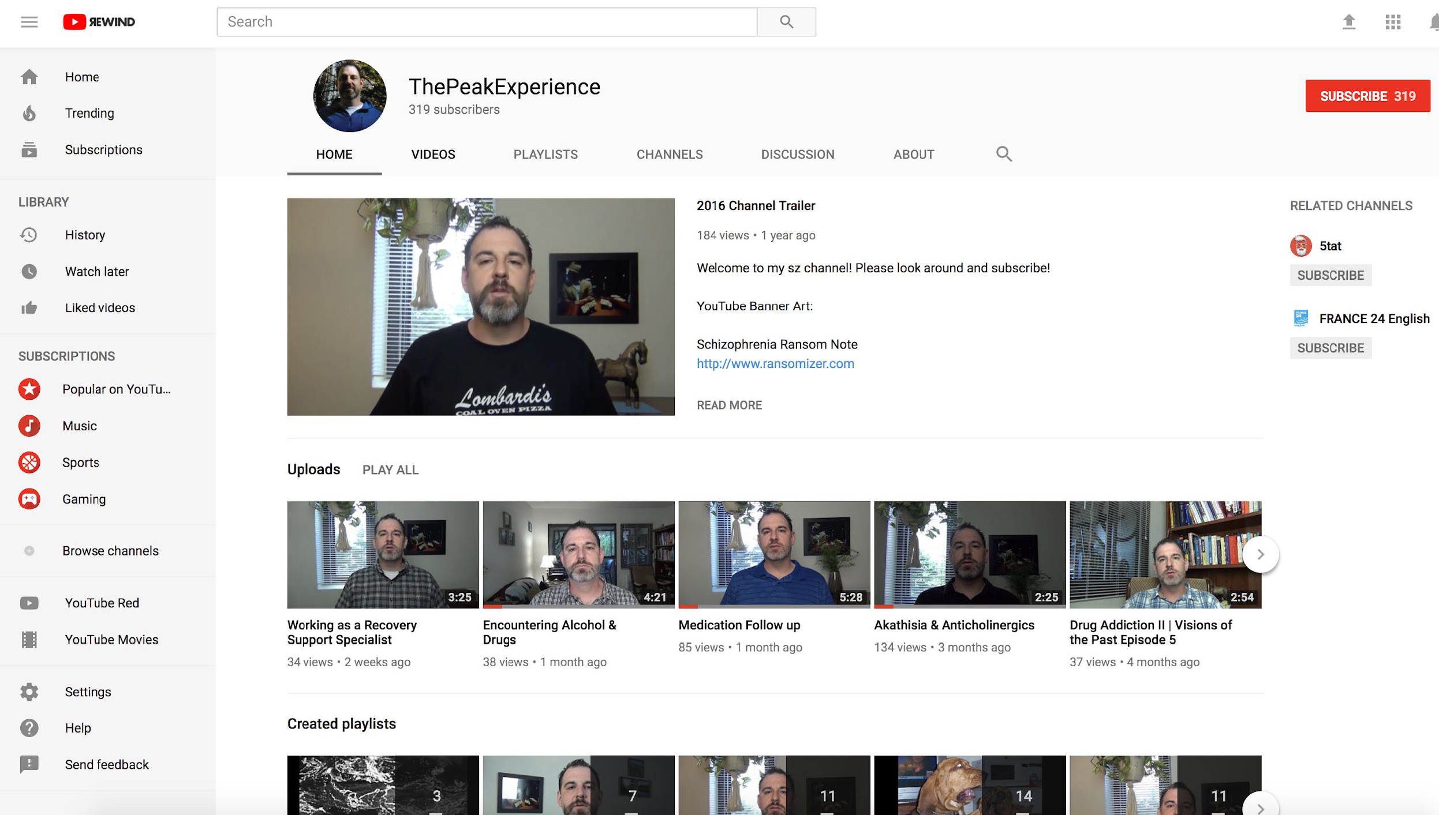This screenshot has height=815, width=1439.
Task: Switch to the ABOUT tab
Action: (913, 155)
